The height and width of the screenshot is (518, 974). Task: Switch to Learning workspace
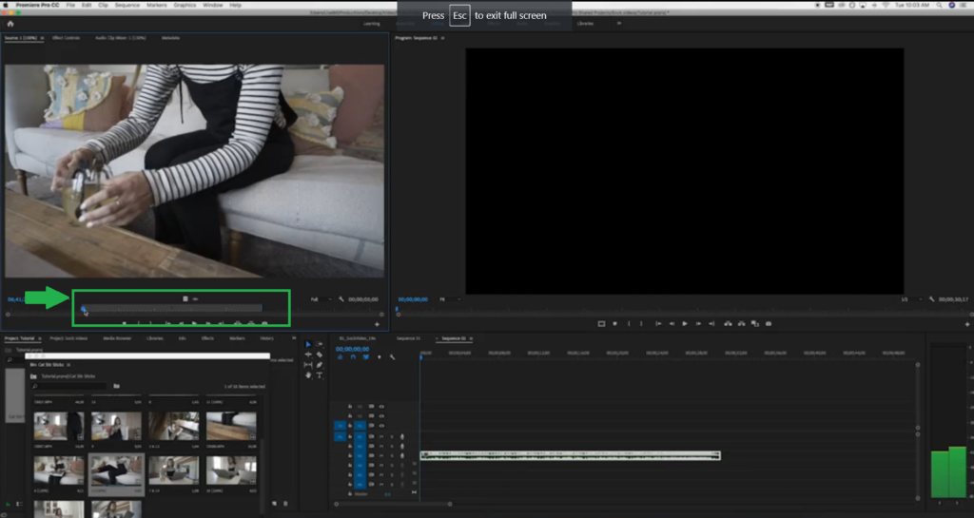[372, 24]
